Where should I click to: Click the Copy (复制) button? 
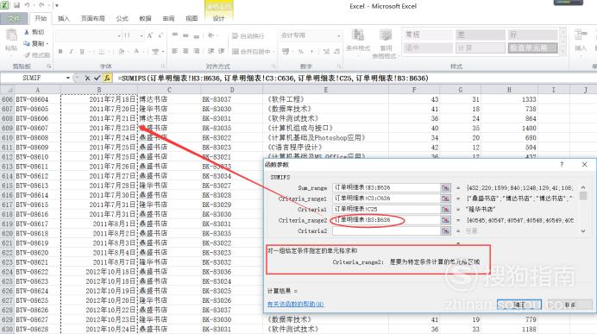tap(35, 43)
